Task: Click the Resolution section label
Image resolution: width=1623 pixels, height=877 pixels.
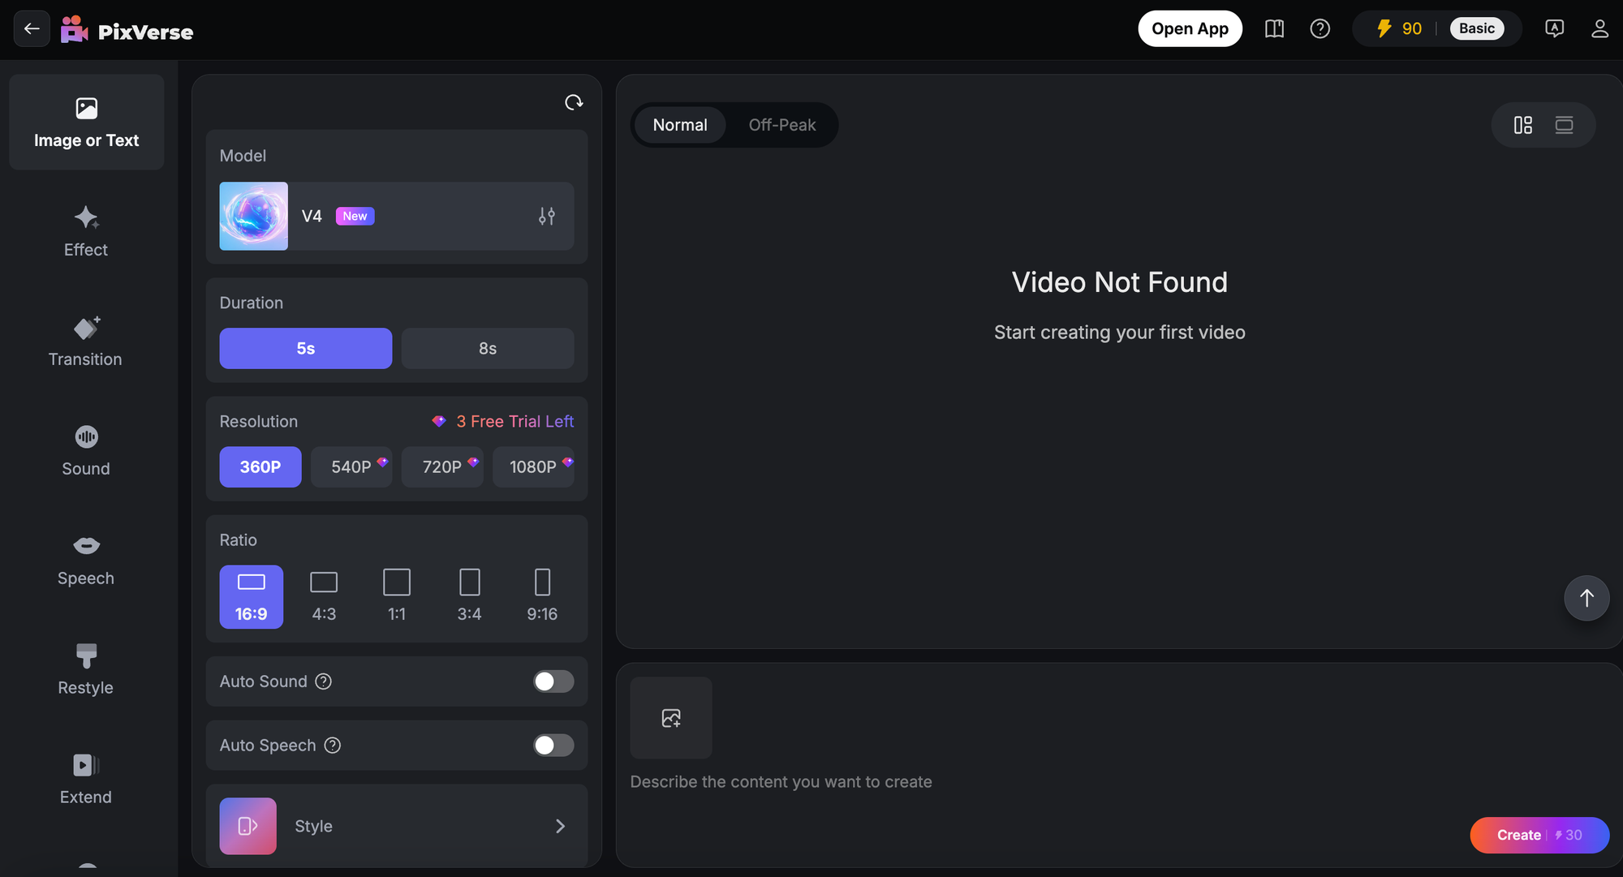Action: pyautogui.click(x=259, y=422)
